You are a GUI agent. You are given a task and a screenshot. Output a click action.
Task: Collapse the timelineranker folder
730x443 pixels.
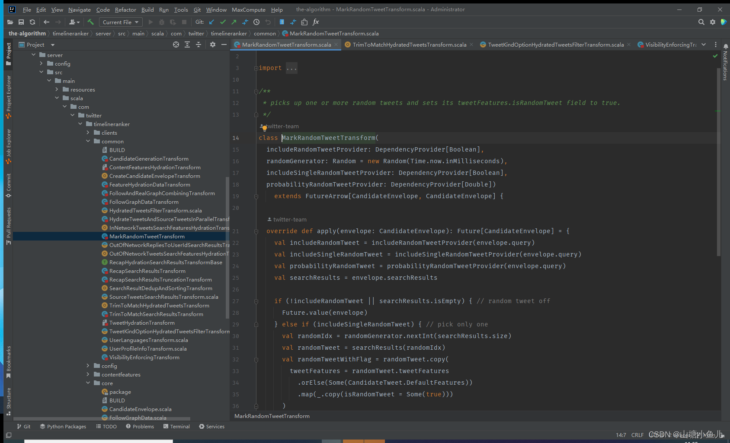pos(80,124)
